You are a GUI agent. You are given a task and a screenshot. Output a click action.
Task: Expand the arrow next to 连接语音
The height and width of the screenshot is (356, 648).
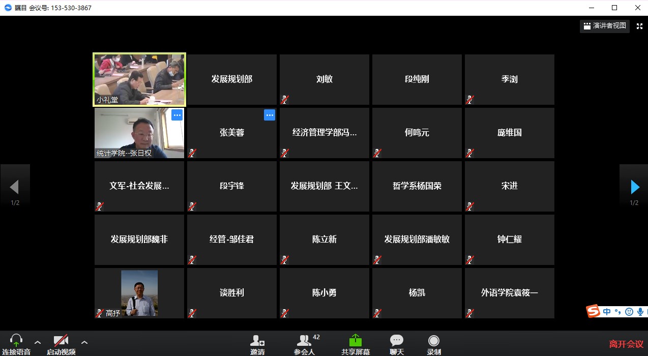coord(38,342)
